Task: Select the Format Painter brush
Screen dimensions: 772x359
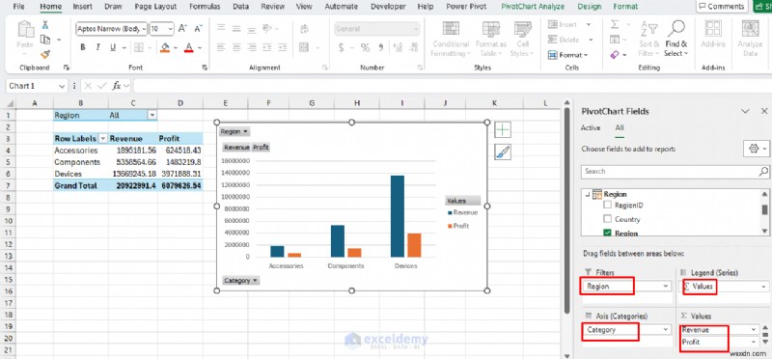Action: (45, 54)
